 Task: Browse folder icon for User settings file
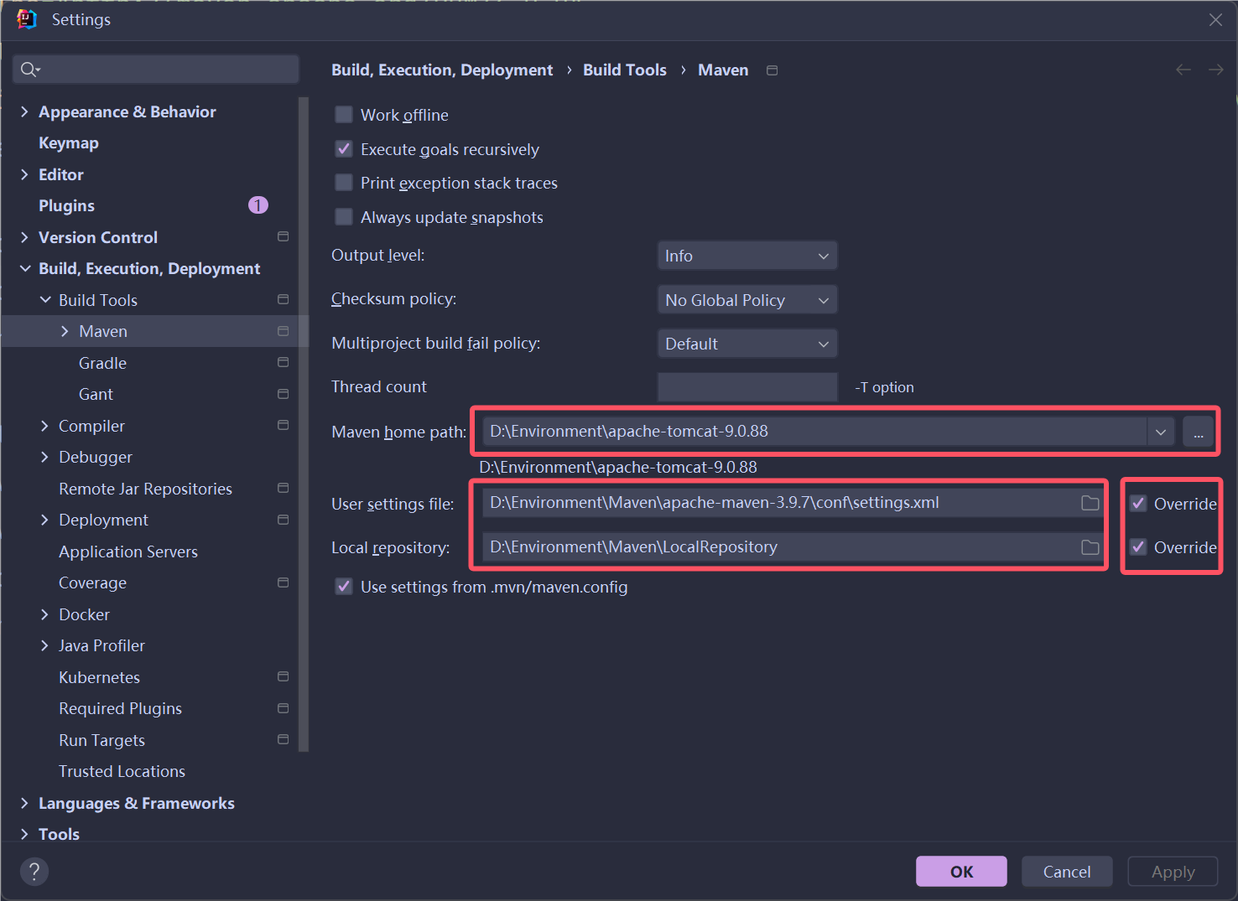[1090, 503]
